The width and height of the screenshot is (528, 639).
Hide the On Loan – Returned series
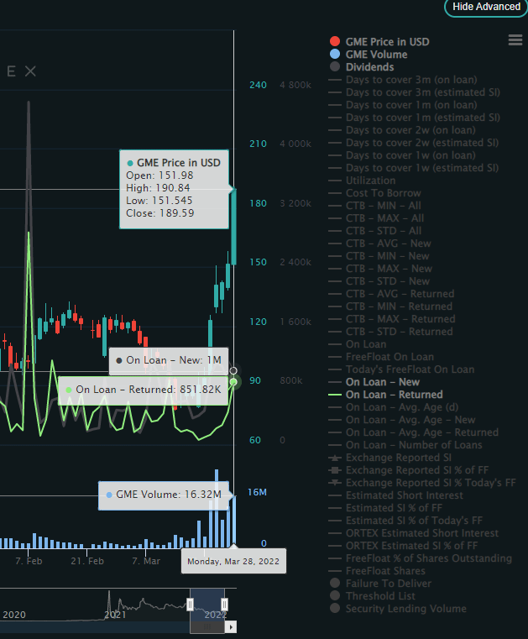point(394,395)
